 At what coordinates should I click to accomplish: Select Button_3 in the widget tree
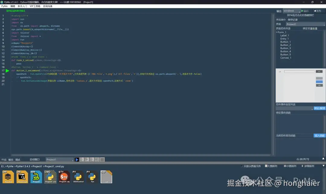coord(286,48)
